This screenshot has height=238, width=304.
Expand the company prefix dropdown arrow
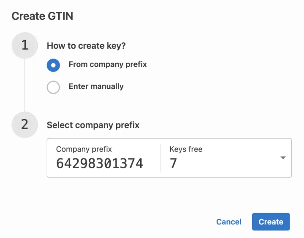283,158
